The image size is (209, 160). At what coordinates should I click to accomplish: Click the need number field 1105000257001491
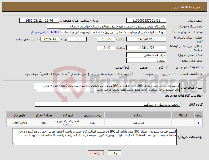[146, 21]
